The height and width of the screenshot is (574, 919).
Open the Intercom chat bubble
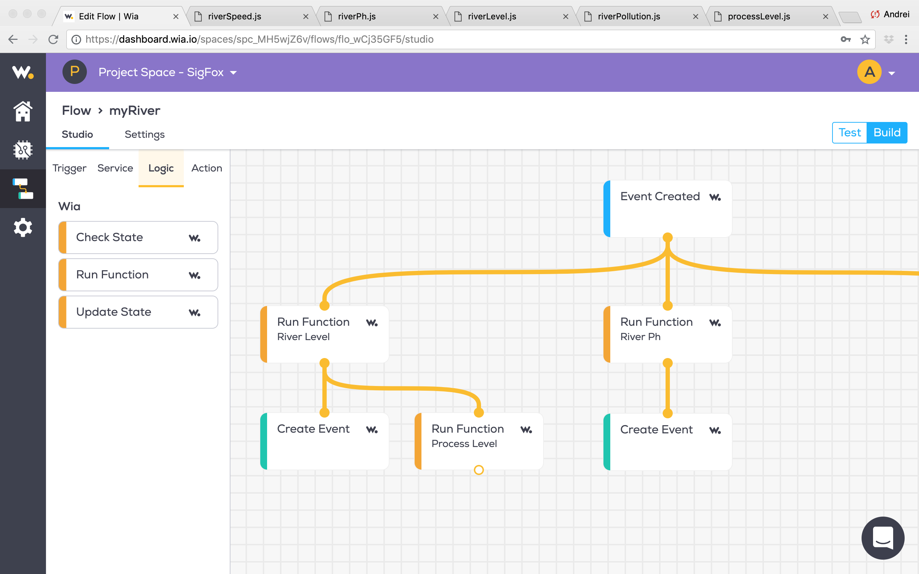click(883, 538)
